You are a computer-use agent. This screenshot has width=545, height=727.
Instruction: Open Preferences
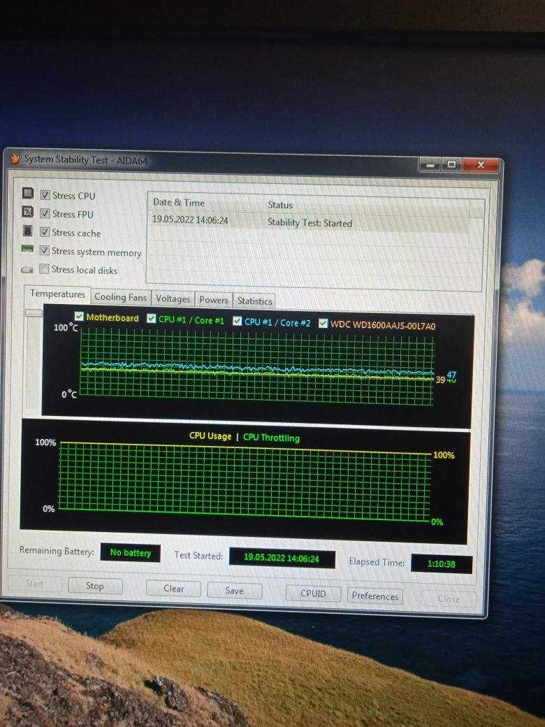pos(375,596)
